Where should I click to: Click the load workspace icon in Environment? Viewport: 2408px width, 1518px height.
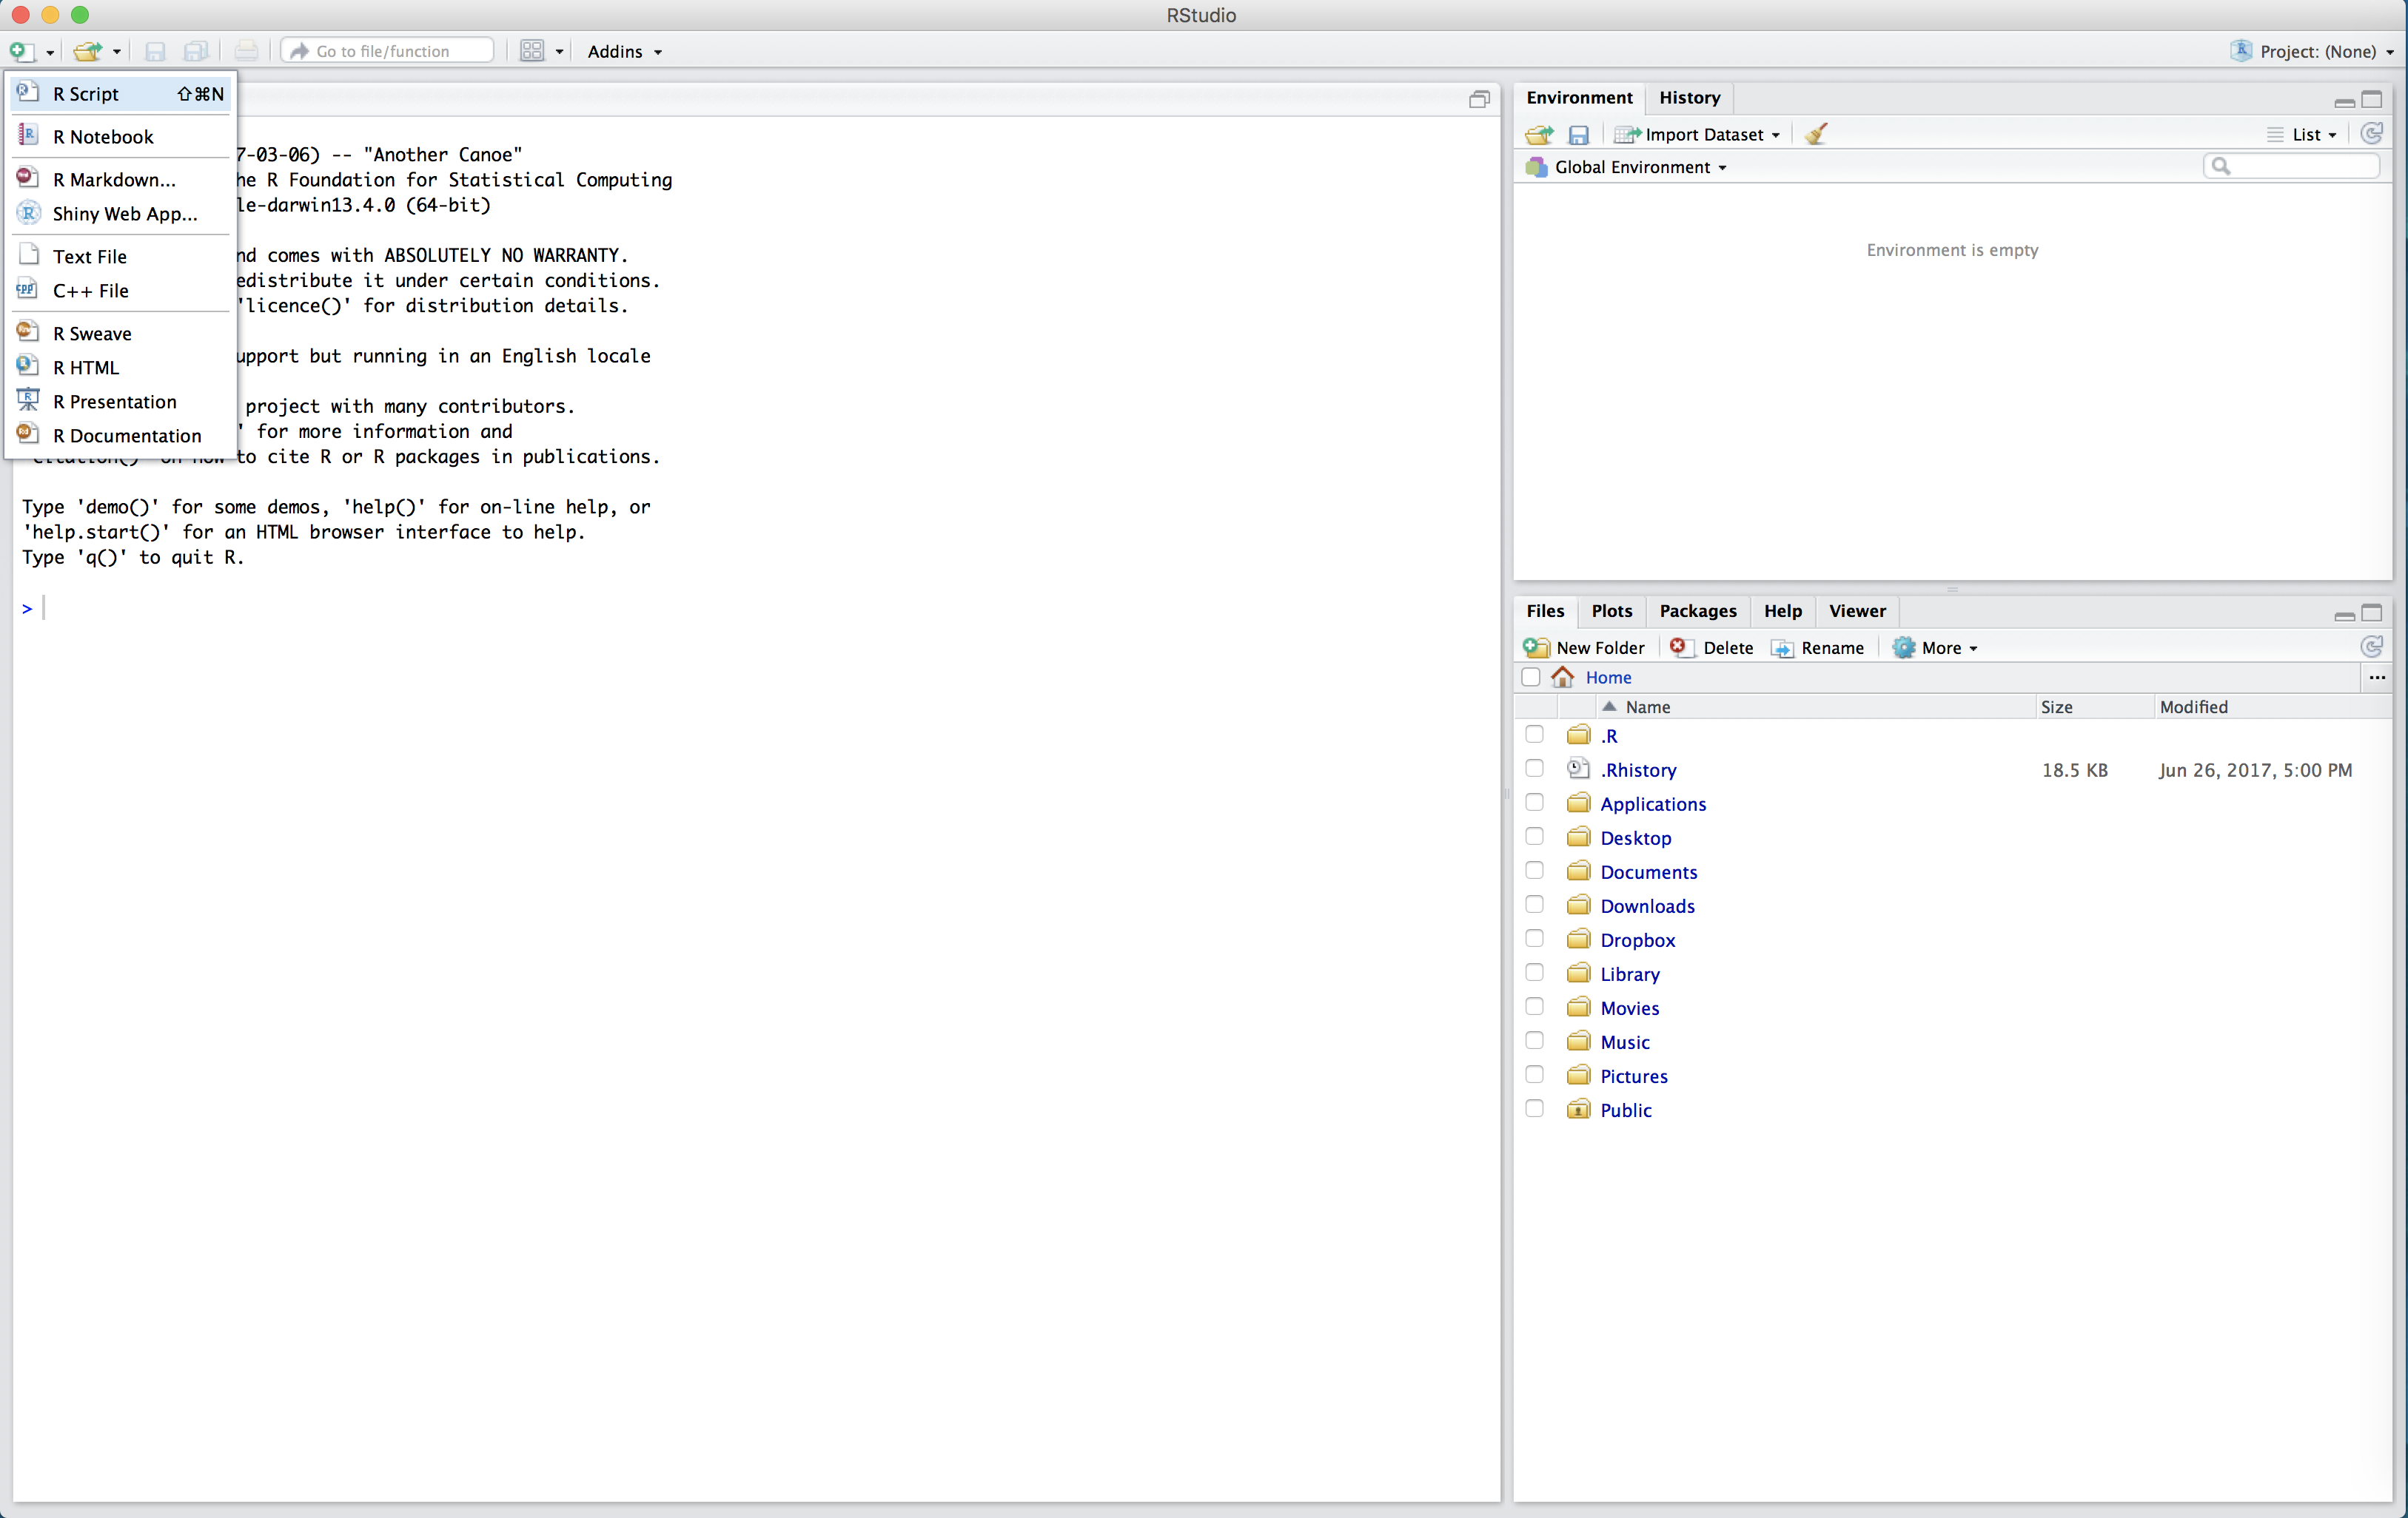tap(1539, 134)
